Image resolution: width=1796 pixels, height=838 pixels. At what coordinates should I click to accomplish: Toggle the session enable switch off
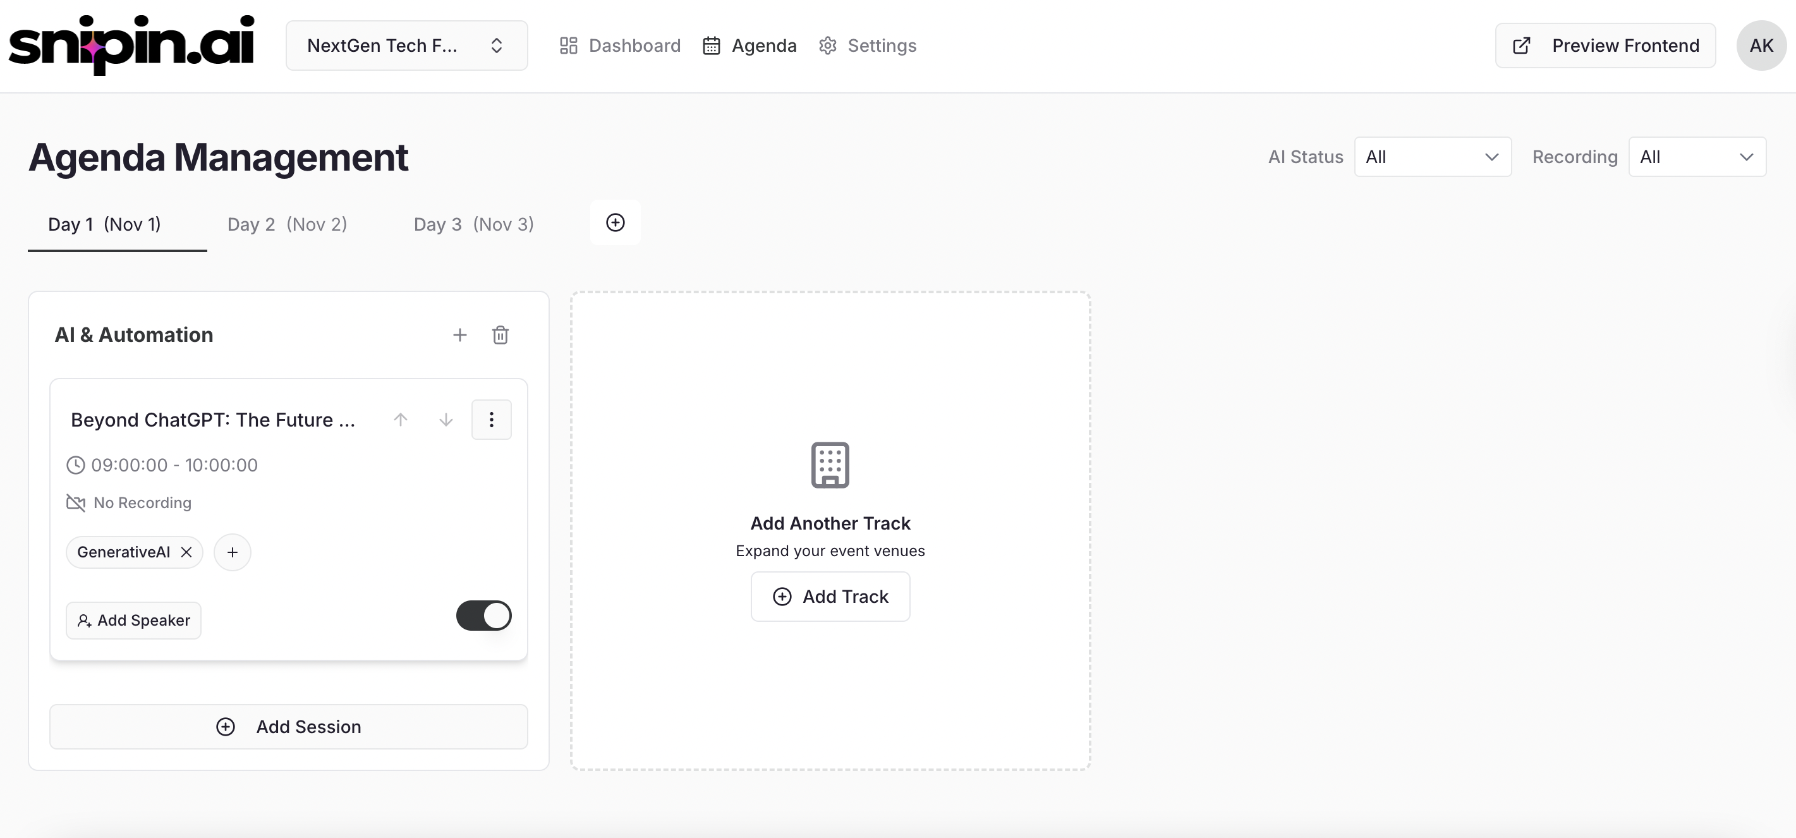pyautogui.click(x=483, y=616)
